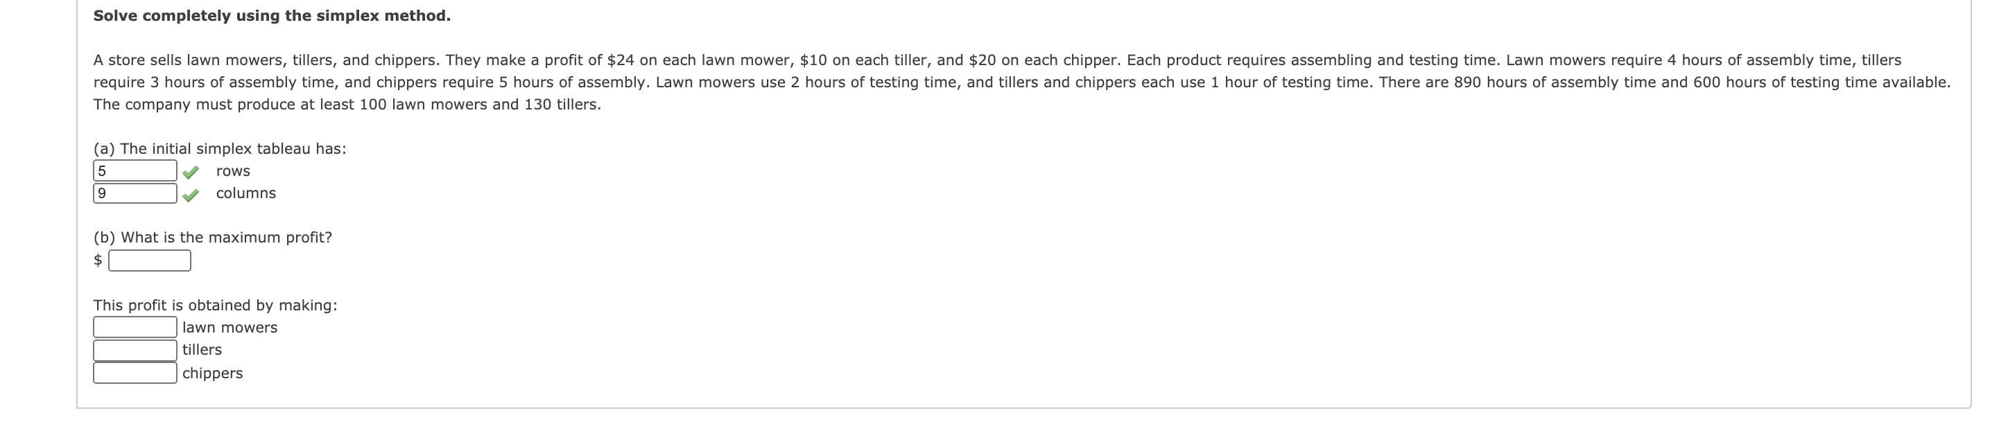This screenshot has width=1990, height=433.
Task: Click the "(b) What is the maximum profit?" prompt
Action: 212,238
